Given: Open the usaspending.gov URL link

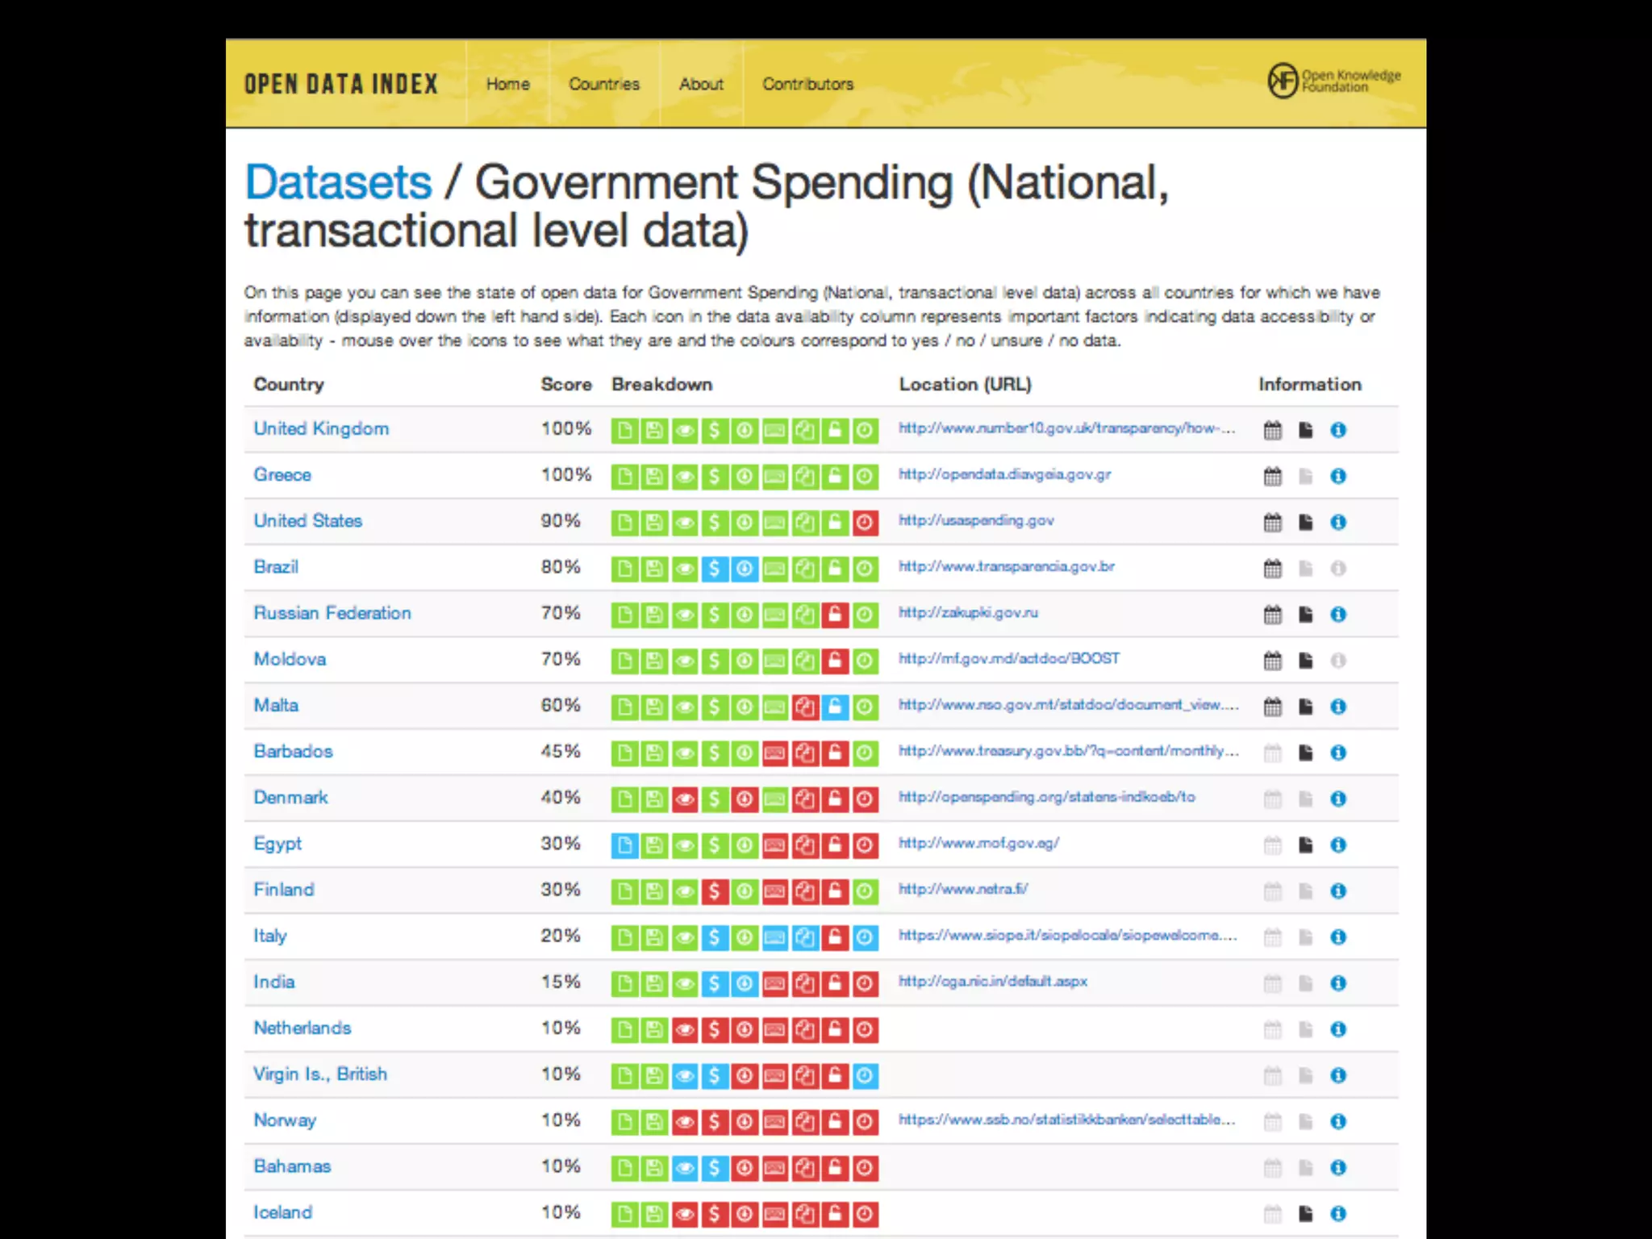Looking at the screenshot, I should 976,521.
